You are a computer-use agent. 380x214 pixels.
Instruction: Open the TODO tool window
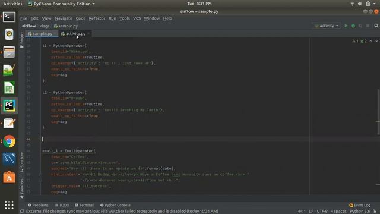pos(62,205)
